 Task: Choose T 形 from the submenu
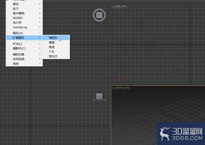[x=56, y=52]
